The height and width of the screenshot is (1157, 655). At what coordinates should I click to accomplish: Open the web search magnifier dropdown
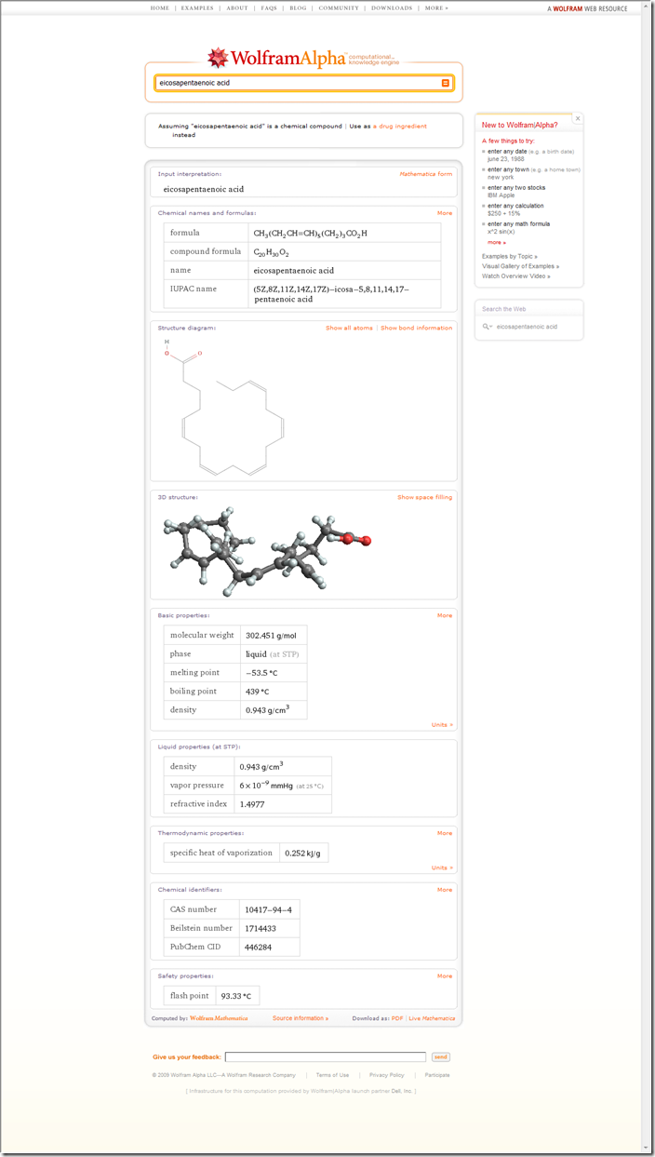click(x=488, y=327)
